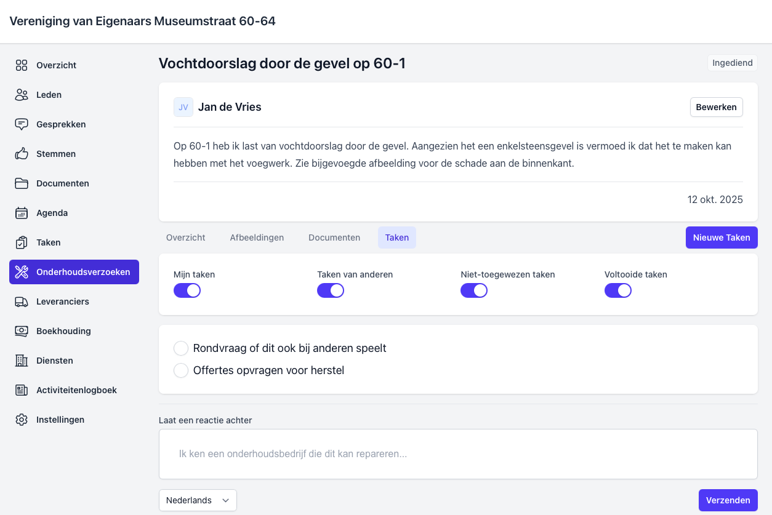The height and width of the screenshot is (515, 772).
Task: Open the Nederlands language dropdown
Action: coord(198,500)
